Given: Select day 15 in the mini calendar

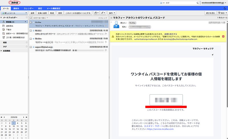Looking at the screenshot, I should (6, 129).
